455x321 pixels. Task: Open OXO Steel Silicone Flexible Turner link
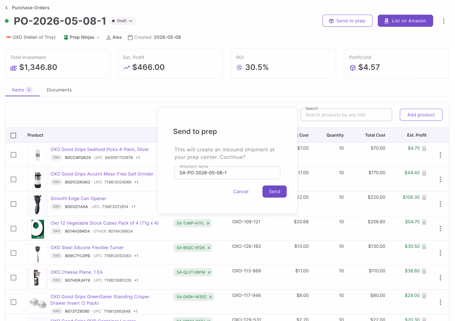click(x=87, y=248)
